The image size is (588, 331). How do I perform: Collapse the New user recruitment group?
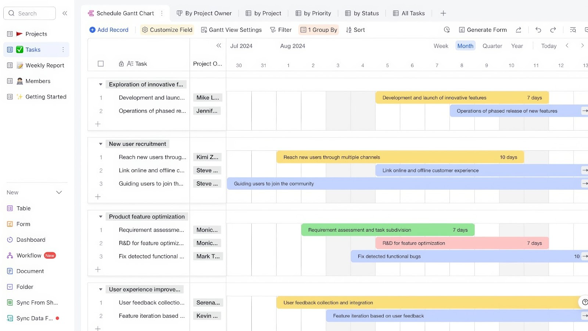100,144
